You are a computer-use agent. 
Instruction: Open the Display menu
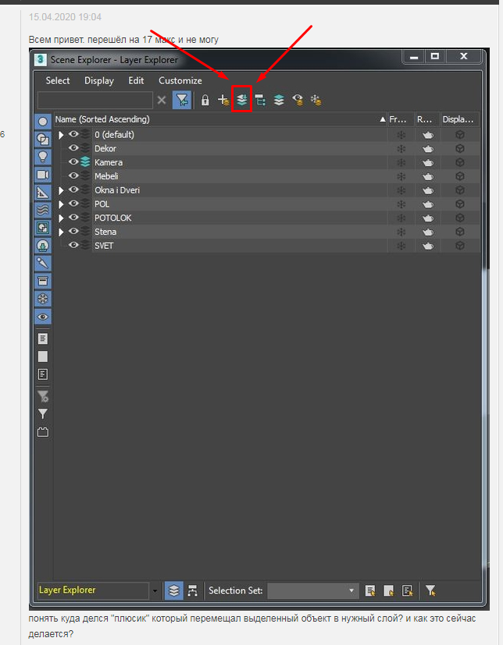pyautogui.click(x=99, y=80)
